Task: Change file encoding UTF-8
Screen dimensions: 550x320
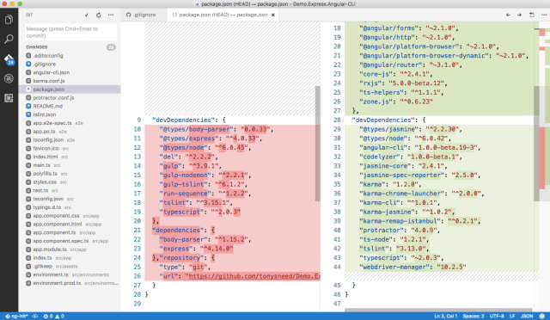Action: coord(497,317)
